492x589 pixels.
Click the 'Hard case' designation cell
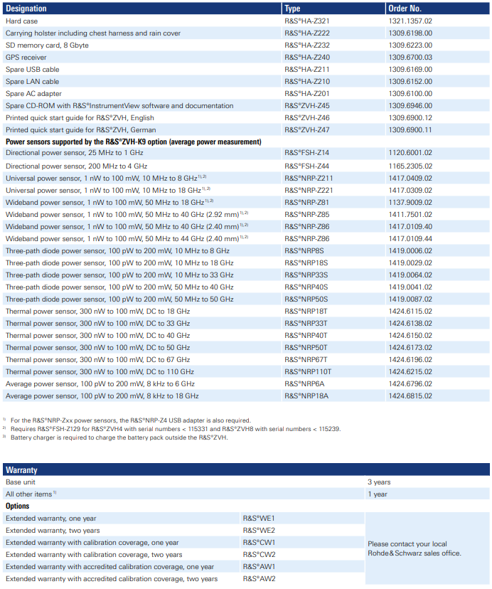coord(21,21)
